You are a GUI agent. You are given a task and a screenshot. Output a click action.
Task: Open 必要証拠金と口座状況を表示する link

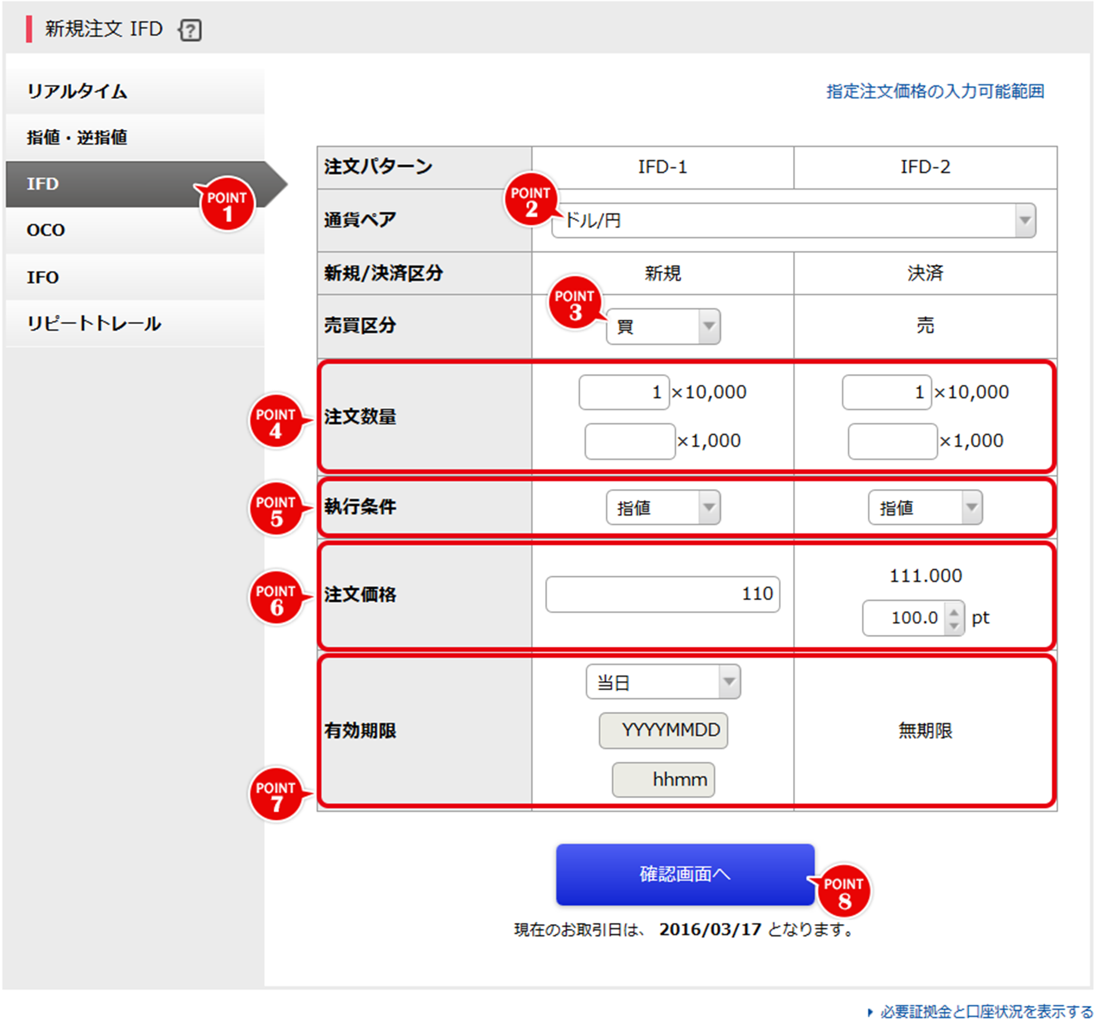(985, 1011)
